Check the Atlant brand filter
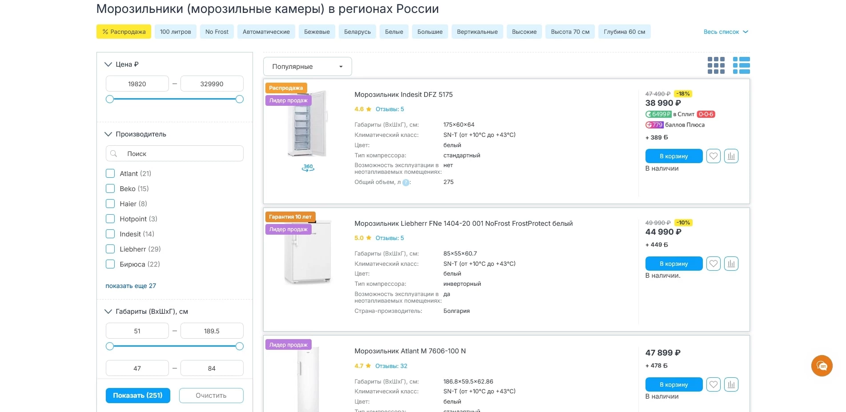Image resolution: width=846 pixels, height=412 pixels. [x=110, y=173]
